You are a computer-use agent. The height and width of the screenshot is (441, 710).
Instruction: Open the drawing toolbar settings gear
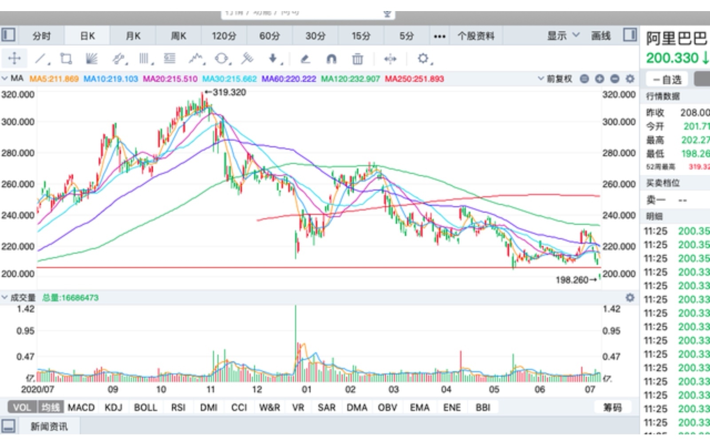coord(424,58)
